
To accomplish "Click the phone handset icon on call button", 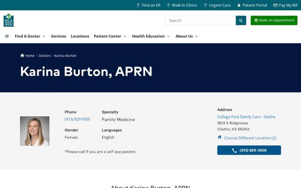I will 234,150.
